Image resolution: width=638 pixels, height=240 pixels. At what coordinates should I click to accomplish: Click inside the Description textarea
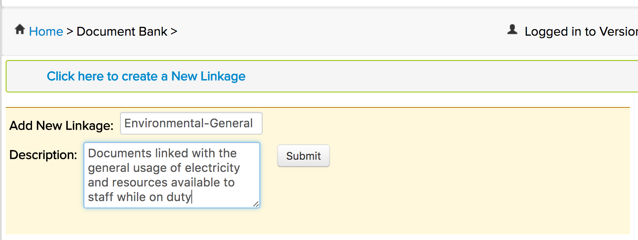click(172, 175)
